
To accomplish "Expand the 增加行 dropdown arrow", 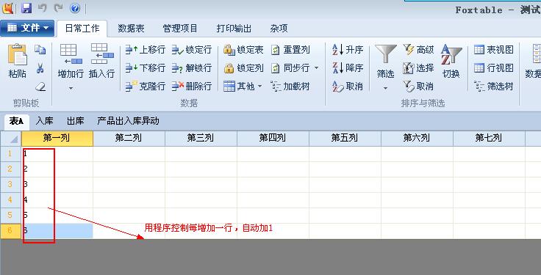I will pyautogui.click(x=71, y=89).
